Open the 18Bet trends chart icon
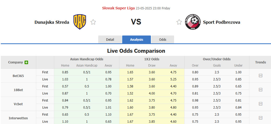The width and height of the screenshot is (271, 124). tap(260, 90)
